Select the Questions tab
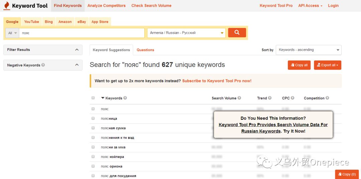361x179 pixels. [x=145, y=50]
